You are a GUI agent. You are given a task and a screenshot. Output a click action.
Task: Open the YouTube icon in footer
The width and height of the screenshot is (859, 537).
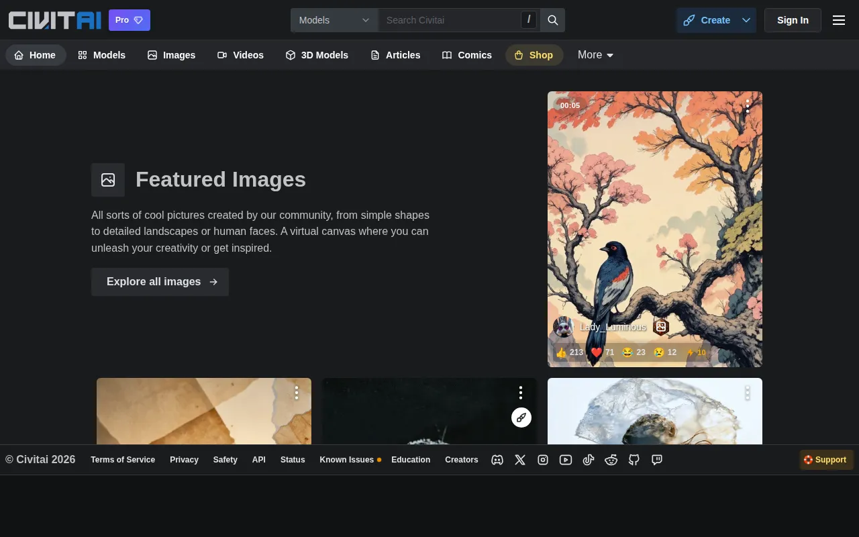point(566,460)
